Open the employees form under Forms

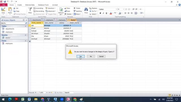[x=9, y=43]
